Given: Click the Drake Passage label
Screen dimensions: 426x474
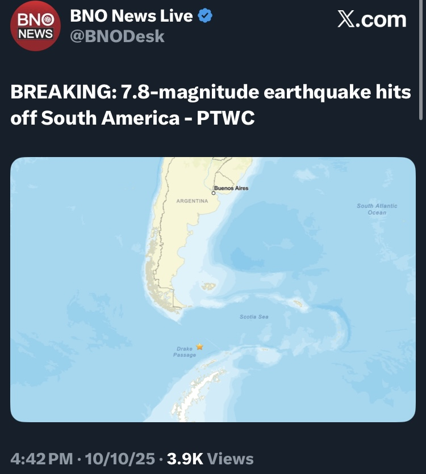Looking at the screenshot, I should pos(184,352).
